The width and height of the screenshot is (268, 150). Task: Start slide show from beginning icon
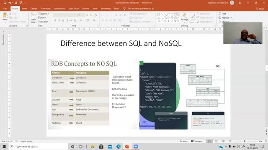point(21,3)
